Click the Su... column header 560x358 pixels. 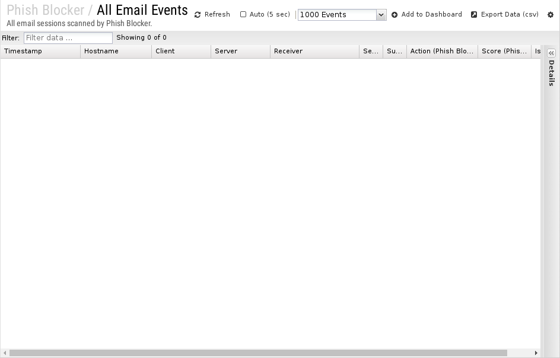click(394, 52)
